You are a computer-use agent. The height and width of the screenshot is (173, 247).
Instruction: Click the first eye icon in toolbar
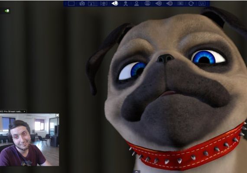(x=159, y=3)
